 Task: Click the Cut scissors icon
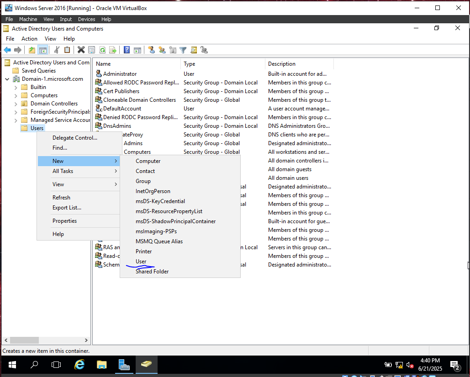57,50
